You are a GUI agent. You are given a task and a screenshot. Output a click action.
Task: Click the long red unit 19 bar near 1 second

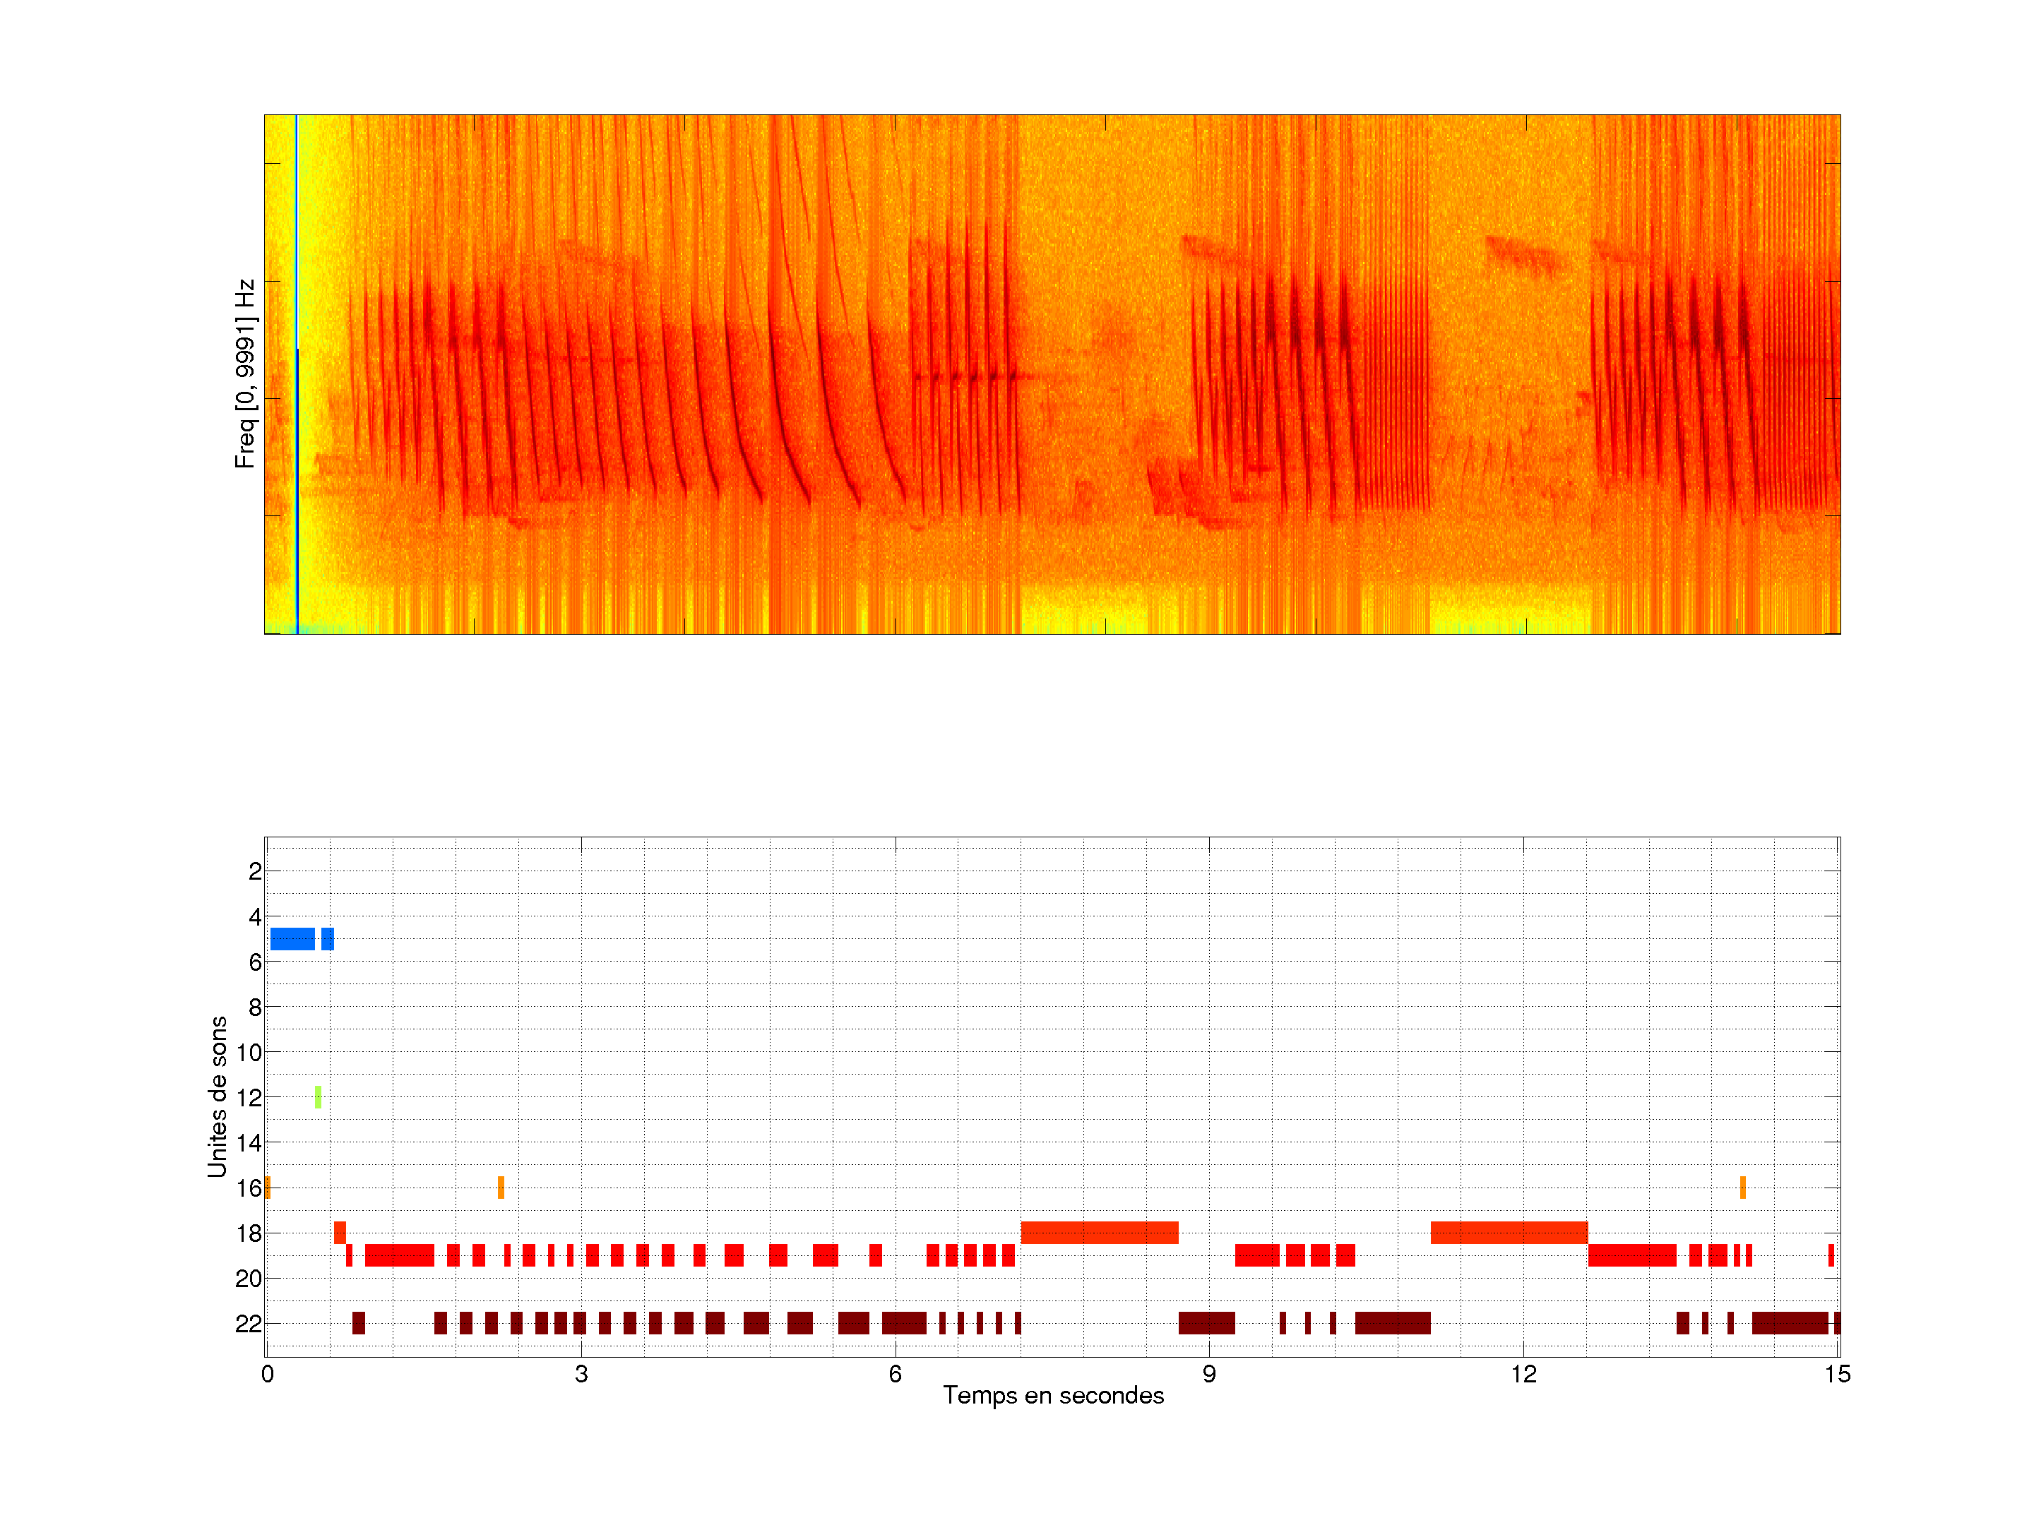(x=399, y=1255)
